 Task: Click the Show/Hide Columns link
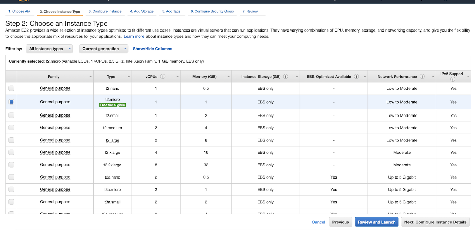coord(153,49)
